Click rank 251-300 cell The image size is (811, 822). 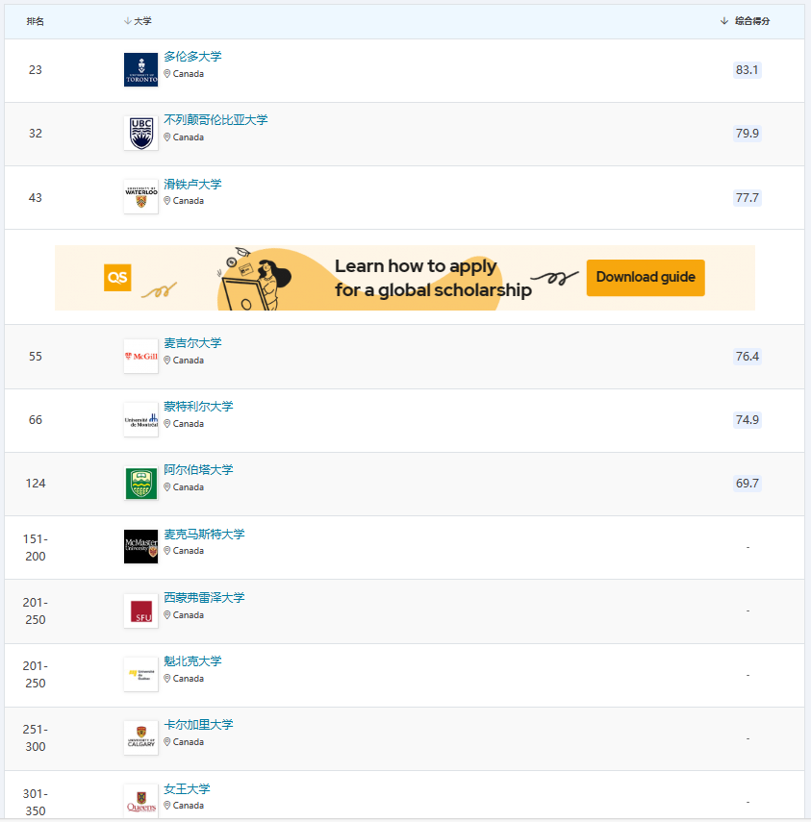[x=36, y=737]
